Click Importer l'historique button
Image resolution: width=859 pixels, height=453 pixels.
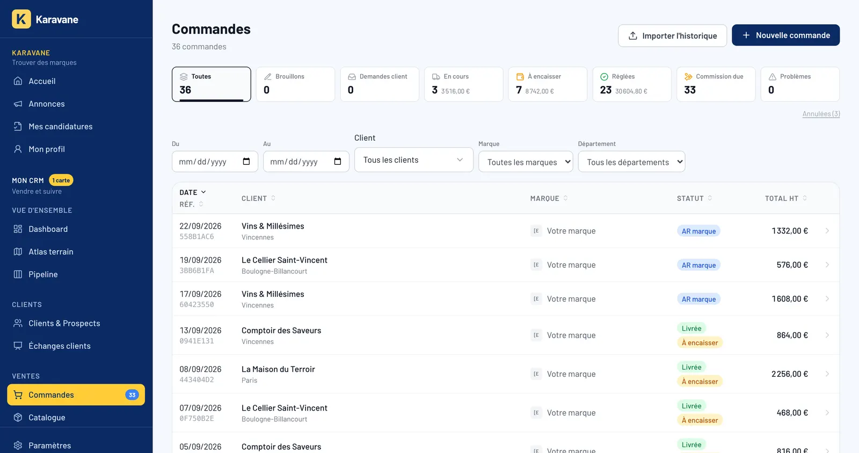point(672,35)
